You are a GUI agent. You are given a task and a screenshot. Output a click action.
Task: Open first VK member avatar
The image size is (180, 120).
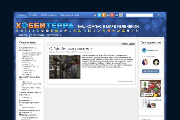145,62
